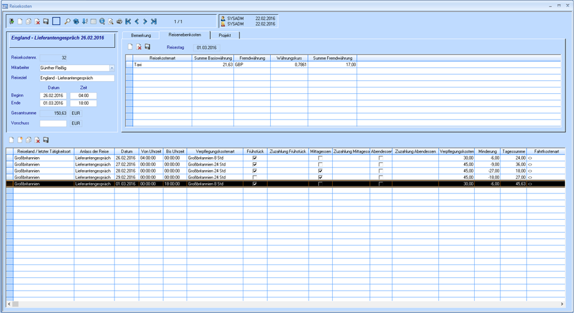The width and height of the screenshot is (575, 313).
Task: Click the Ende time field 18:00
Action: (83, 103)
